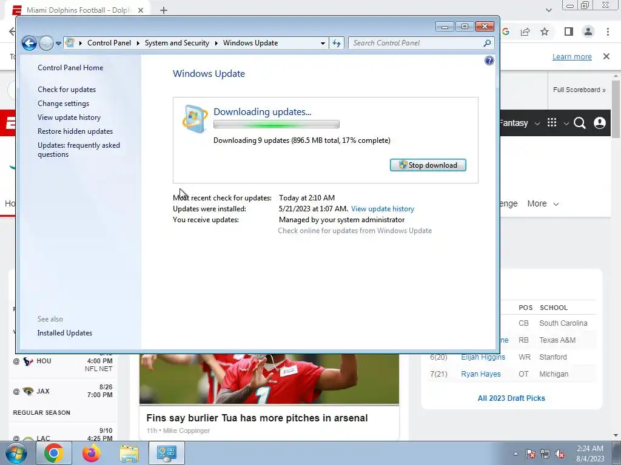This screenshot has width=621, height=465.
Task: Click the Forward arrow in Control Panel window
Action: click(46, 43)
